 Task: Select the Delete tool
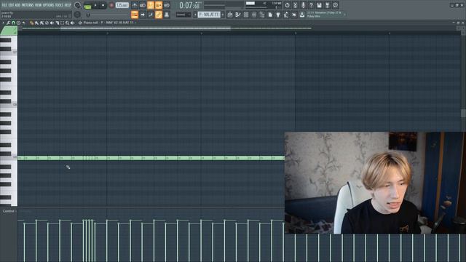click(x=47, y=23)
